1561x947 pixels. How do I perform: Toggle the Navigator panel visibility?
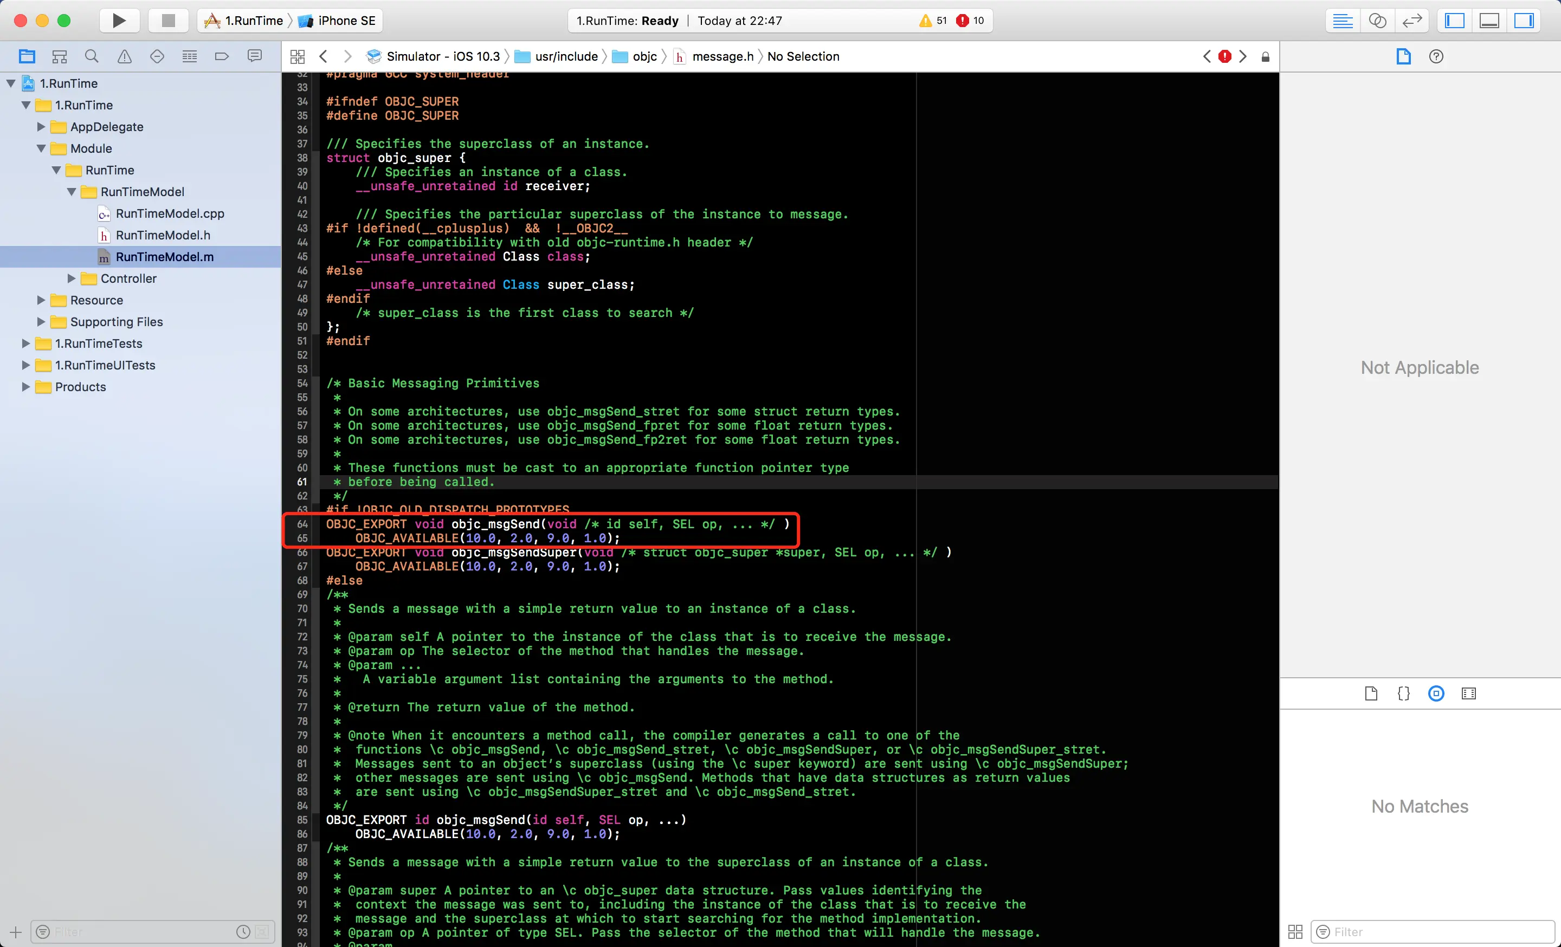(x=1455, y=21)
